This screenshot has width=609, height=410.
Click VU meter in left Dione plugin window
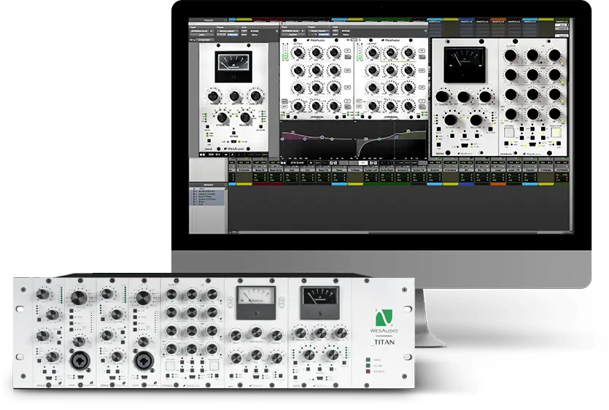(x=233, y=67)
